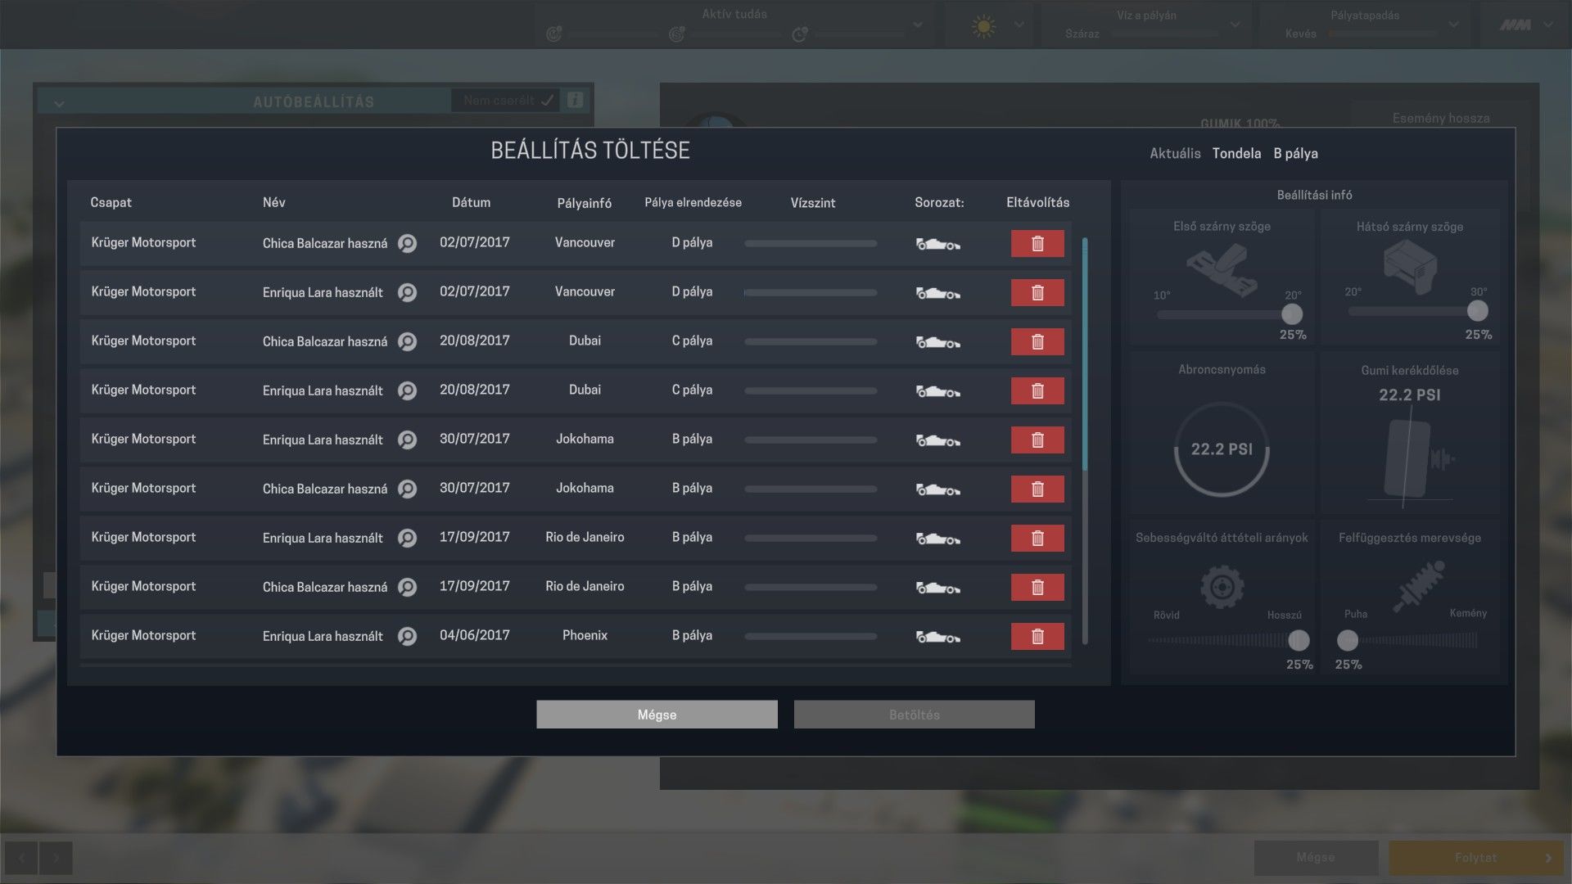The width and height of the screenshot is (1572, 884).
Task: Click the series car icon in Rio de Janeiro 17/09 Enriqua row
Action: (x=937, y=539)
